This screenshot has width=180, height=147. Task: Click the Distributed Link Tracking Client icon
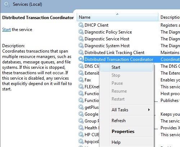tap(81, 53)
